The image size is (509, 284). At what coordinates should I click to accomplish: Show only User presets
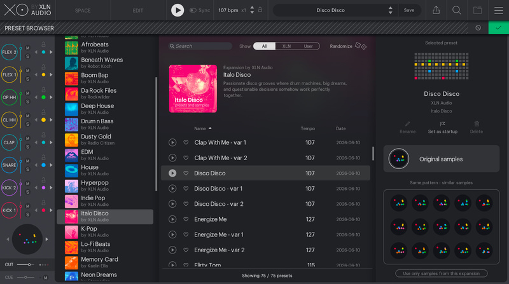(x=309, y=46)
